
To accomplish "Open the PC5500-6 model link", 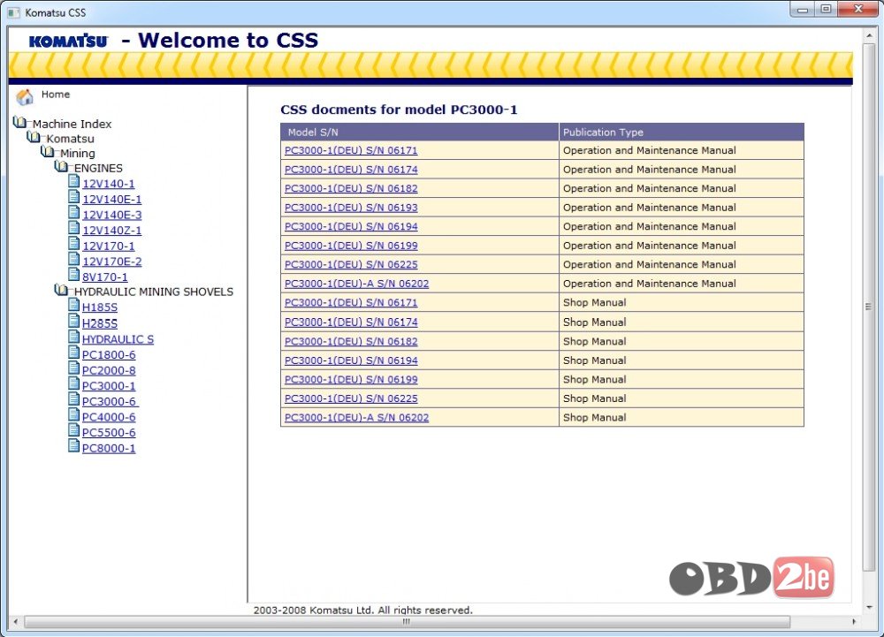I will (x=109, y=433).
